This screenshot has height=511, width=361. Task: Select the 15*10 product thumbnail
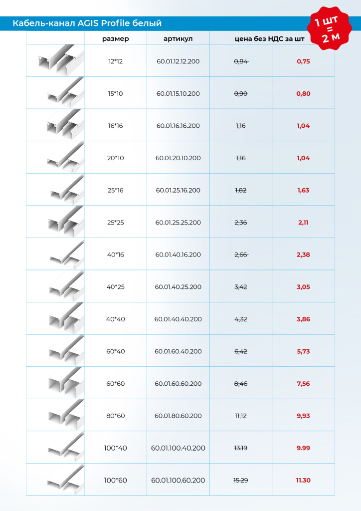[x=65, y=93]
